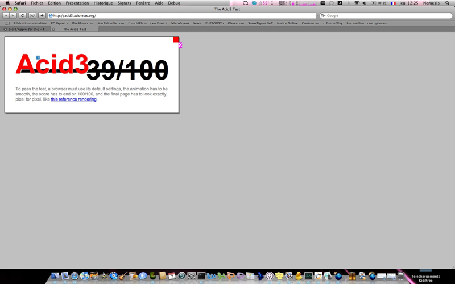The image size is (455, 284).
Task: Reload the Acid3 page
Action: [x=22, y=16]
